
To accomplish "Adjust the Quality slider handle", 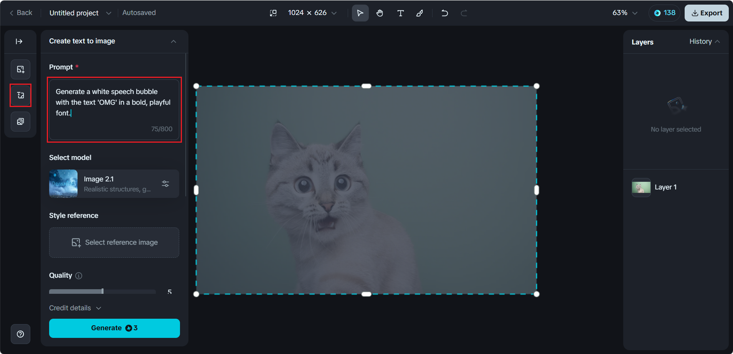I will click(102, 291).
